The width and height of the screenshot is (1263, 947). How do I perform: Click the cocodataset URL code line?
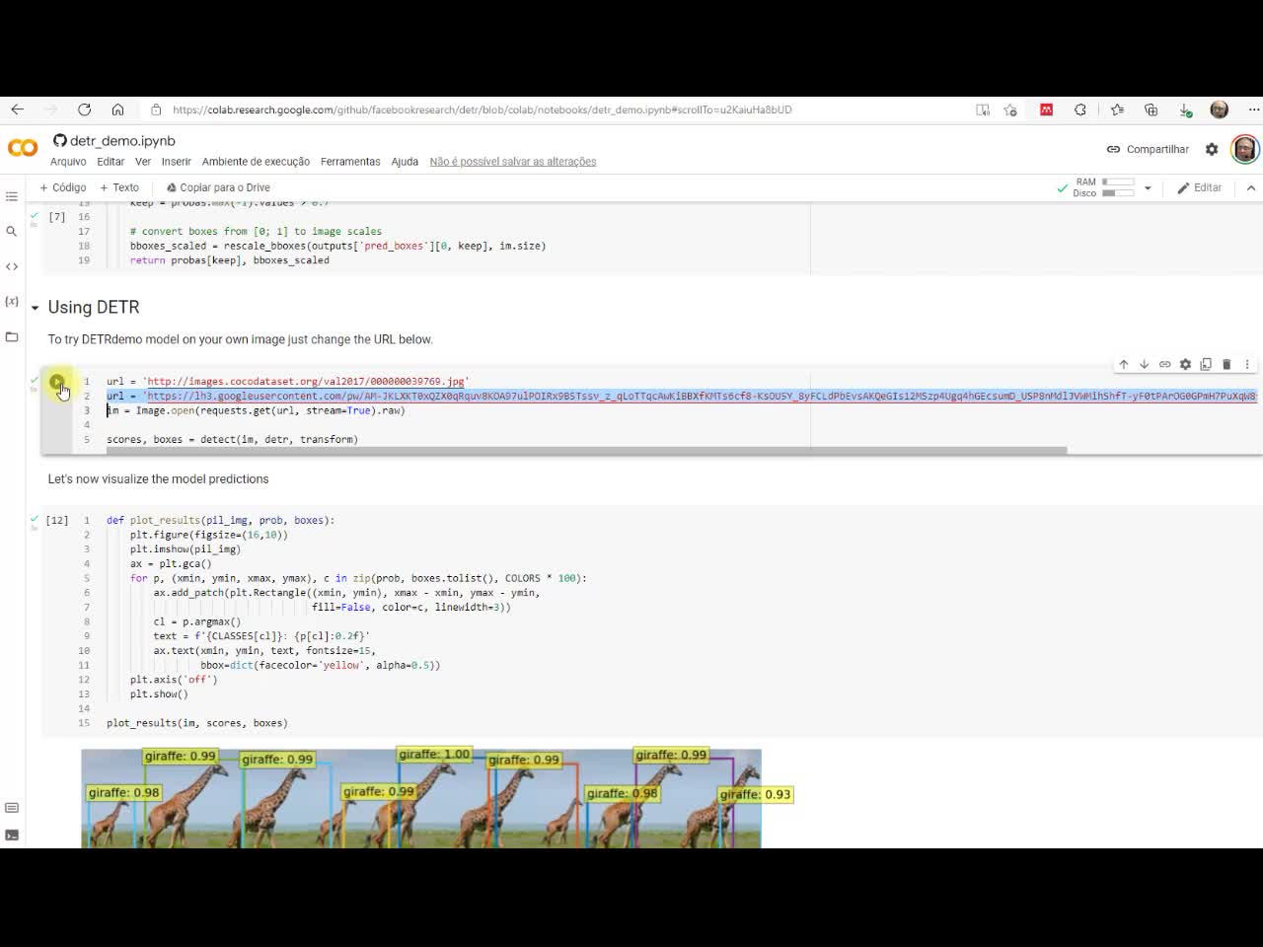[x=287, y=382]
